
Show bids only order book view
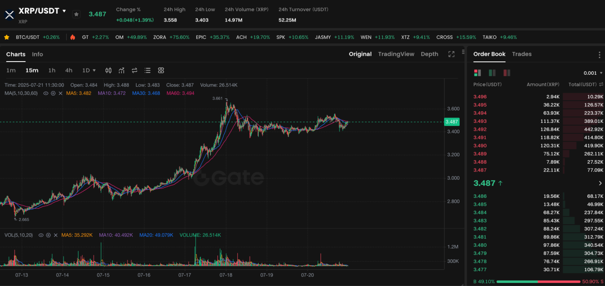492,73
